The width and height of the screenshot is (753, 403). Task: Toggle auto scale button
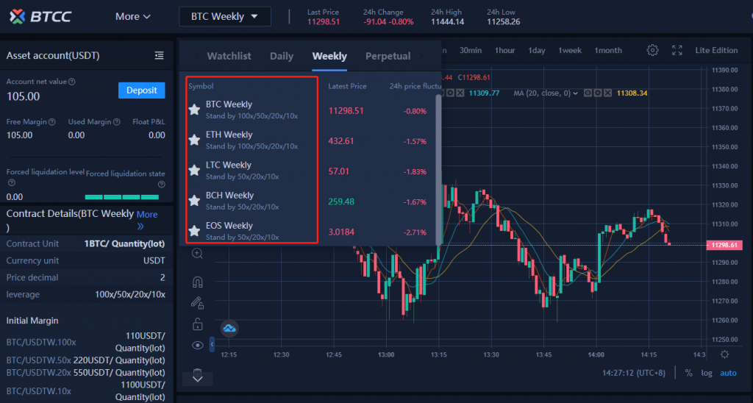tap(728, 373)
